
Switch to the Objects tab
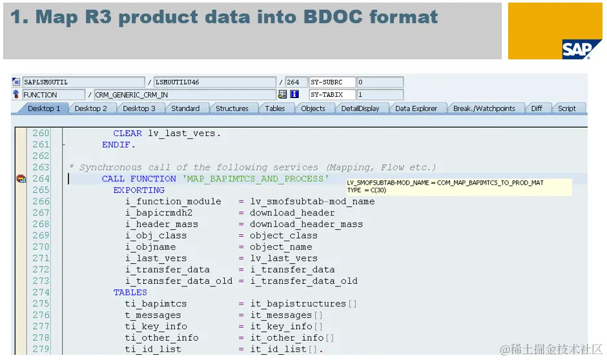(x=313, y=108)
